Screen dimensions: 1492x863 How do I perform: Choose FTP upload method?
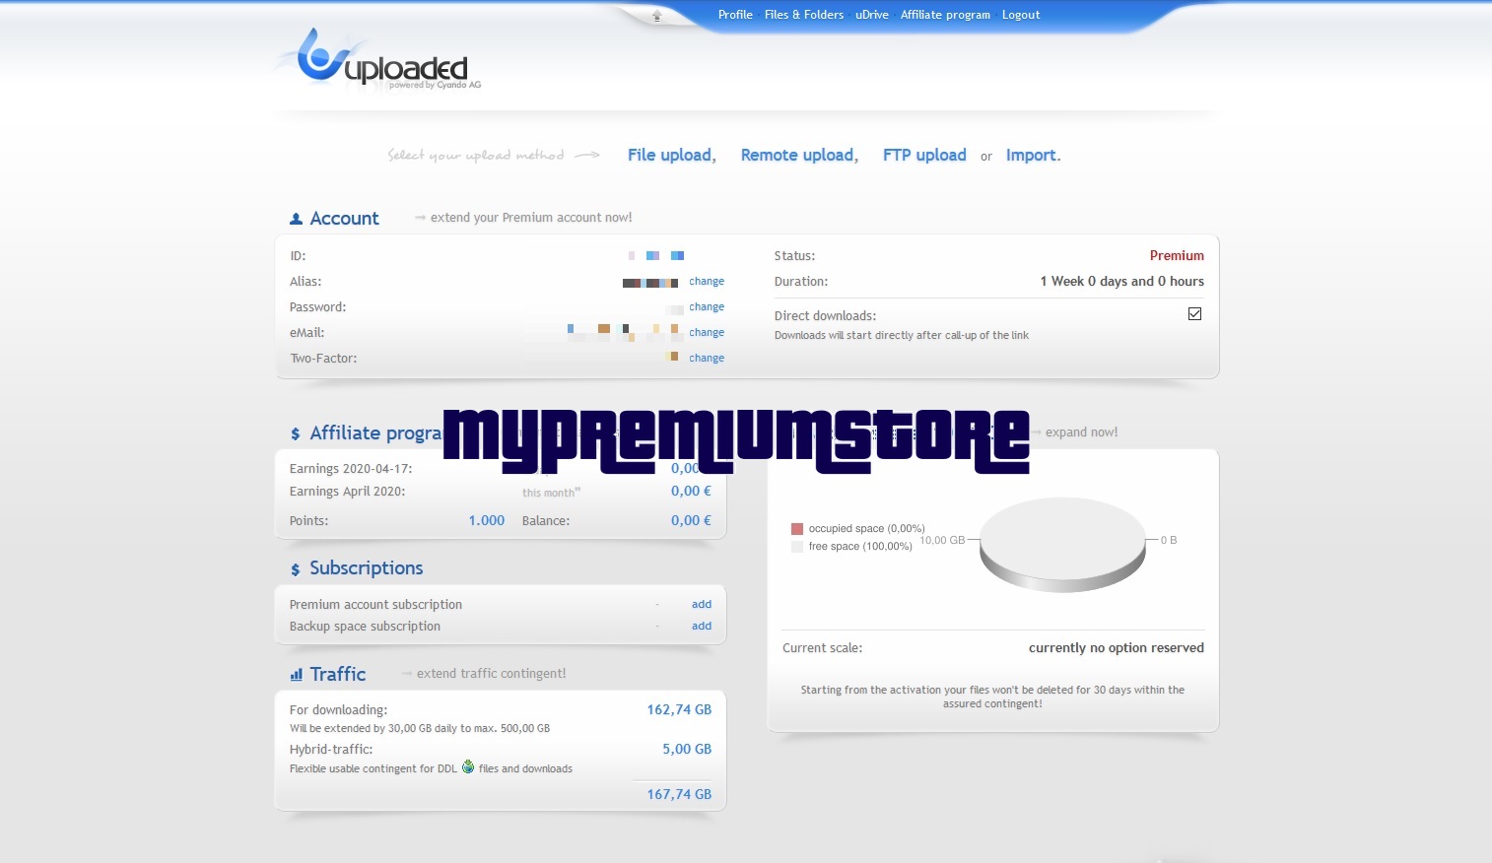(x=924, y=155)
